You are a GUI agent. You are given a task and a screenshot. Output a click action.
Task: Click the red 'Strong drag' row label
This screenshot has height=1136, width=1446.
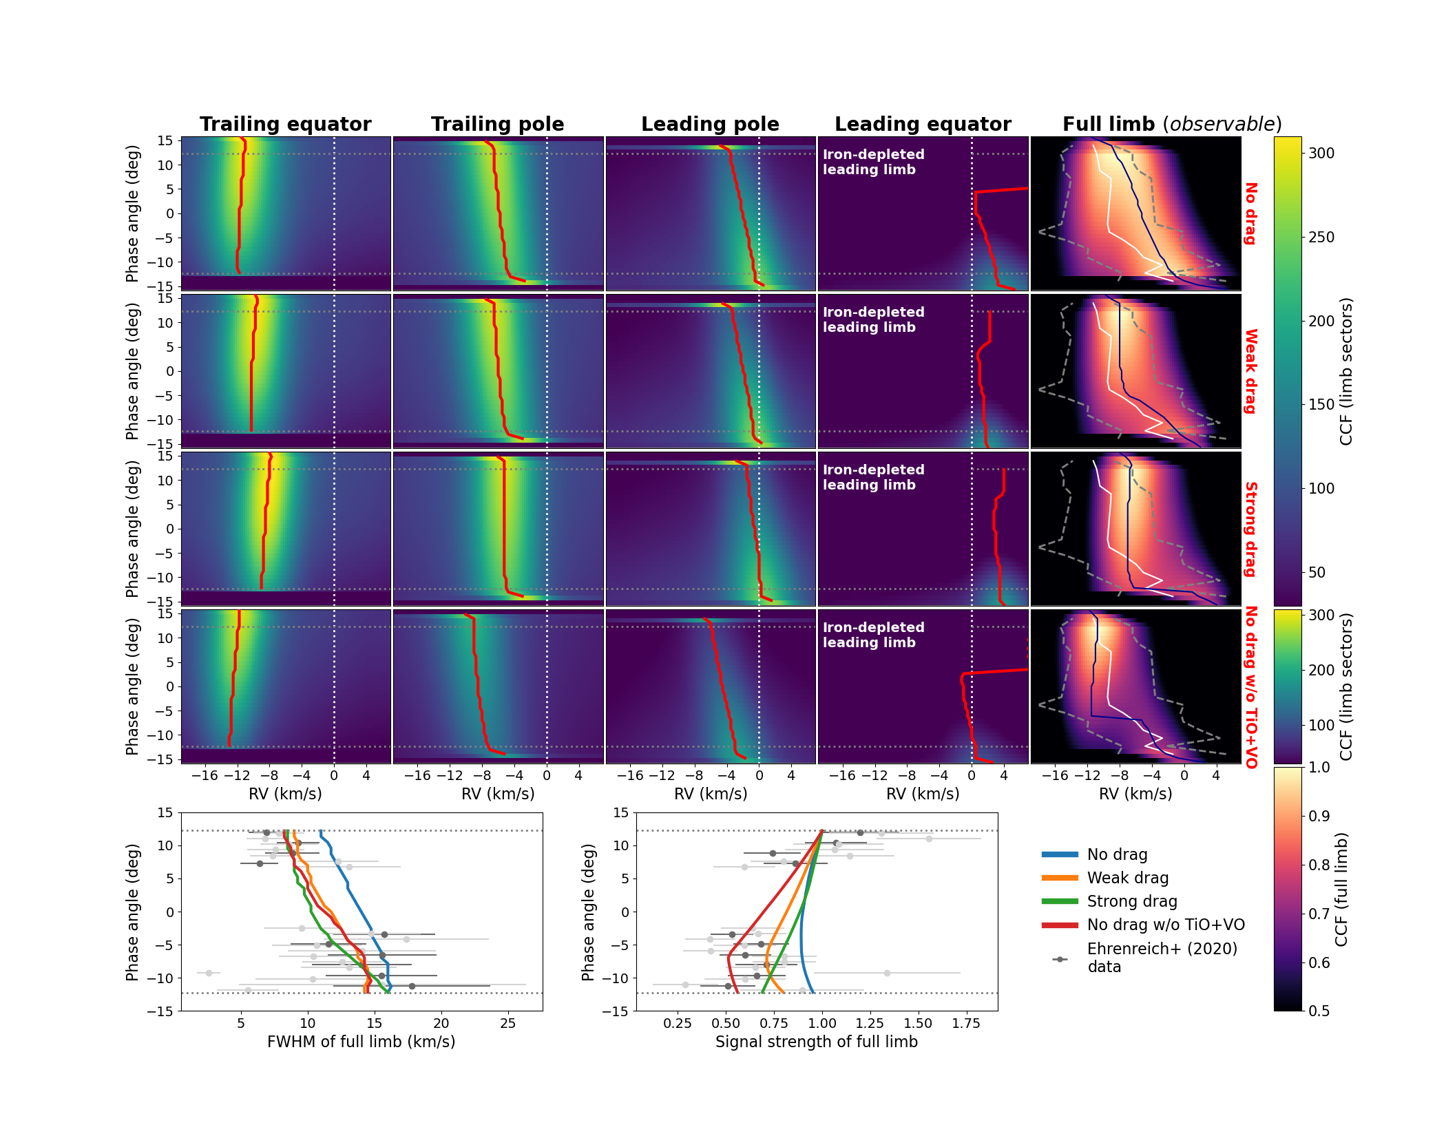pos(1251,529)
